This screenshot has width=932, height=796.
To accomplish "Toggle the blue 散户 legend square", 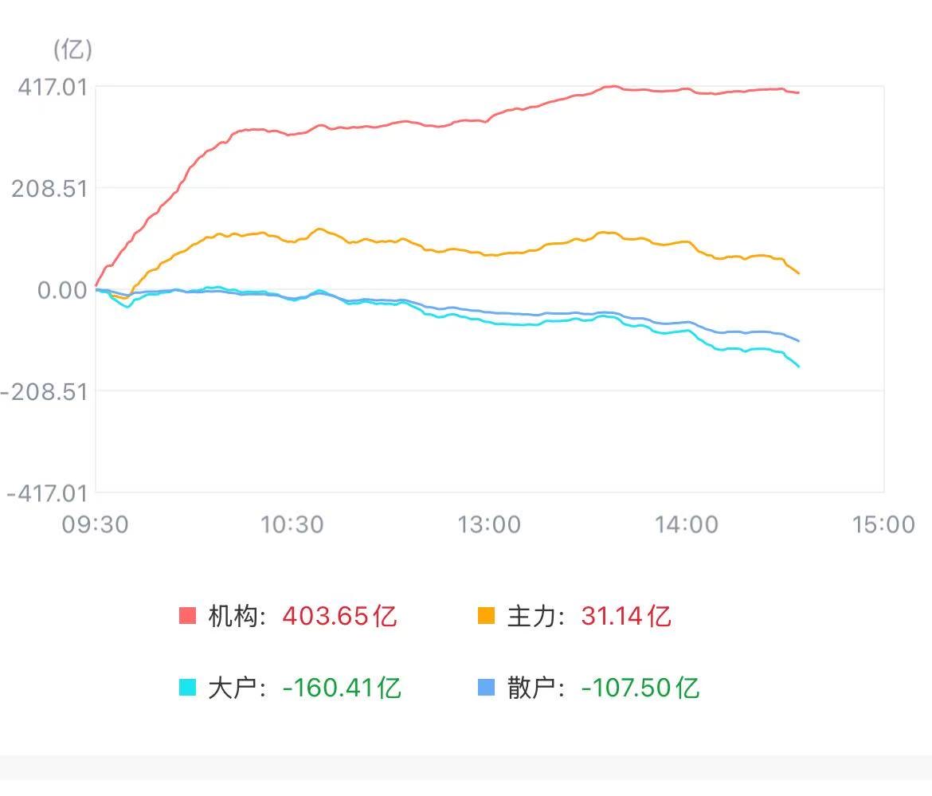I will tap(486, 687).
